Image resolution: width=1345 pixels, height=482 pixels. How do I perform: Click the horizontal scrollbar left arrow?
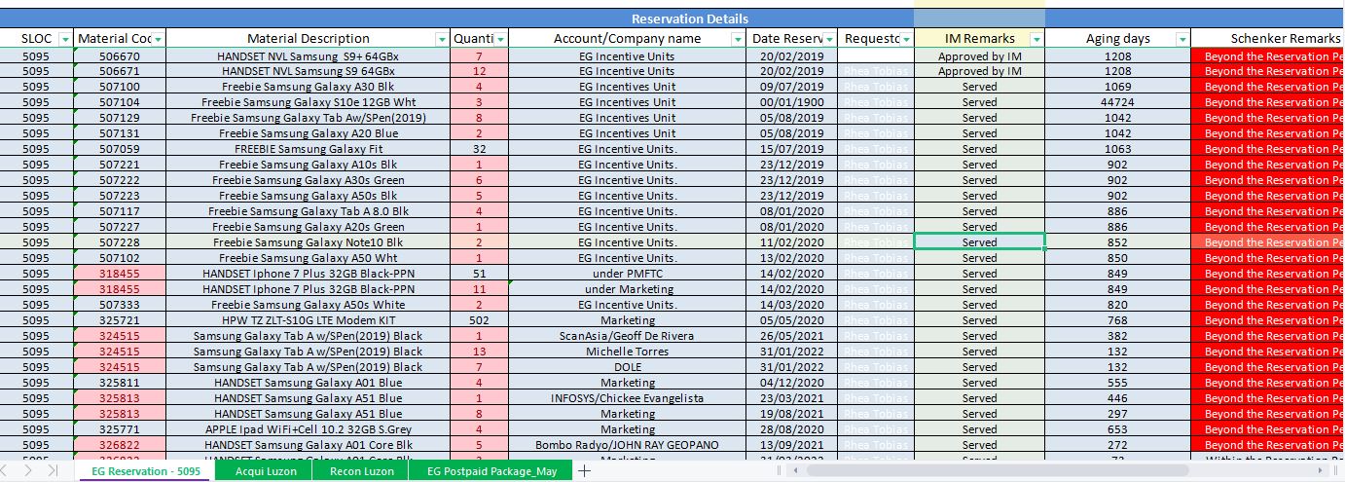click(796, 471)
